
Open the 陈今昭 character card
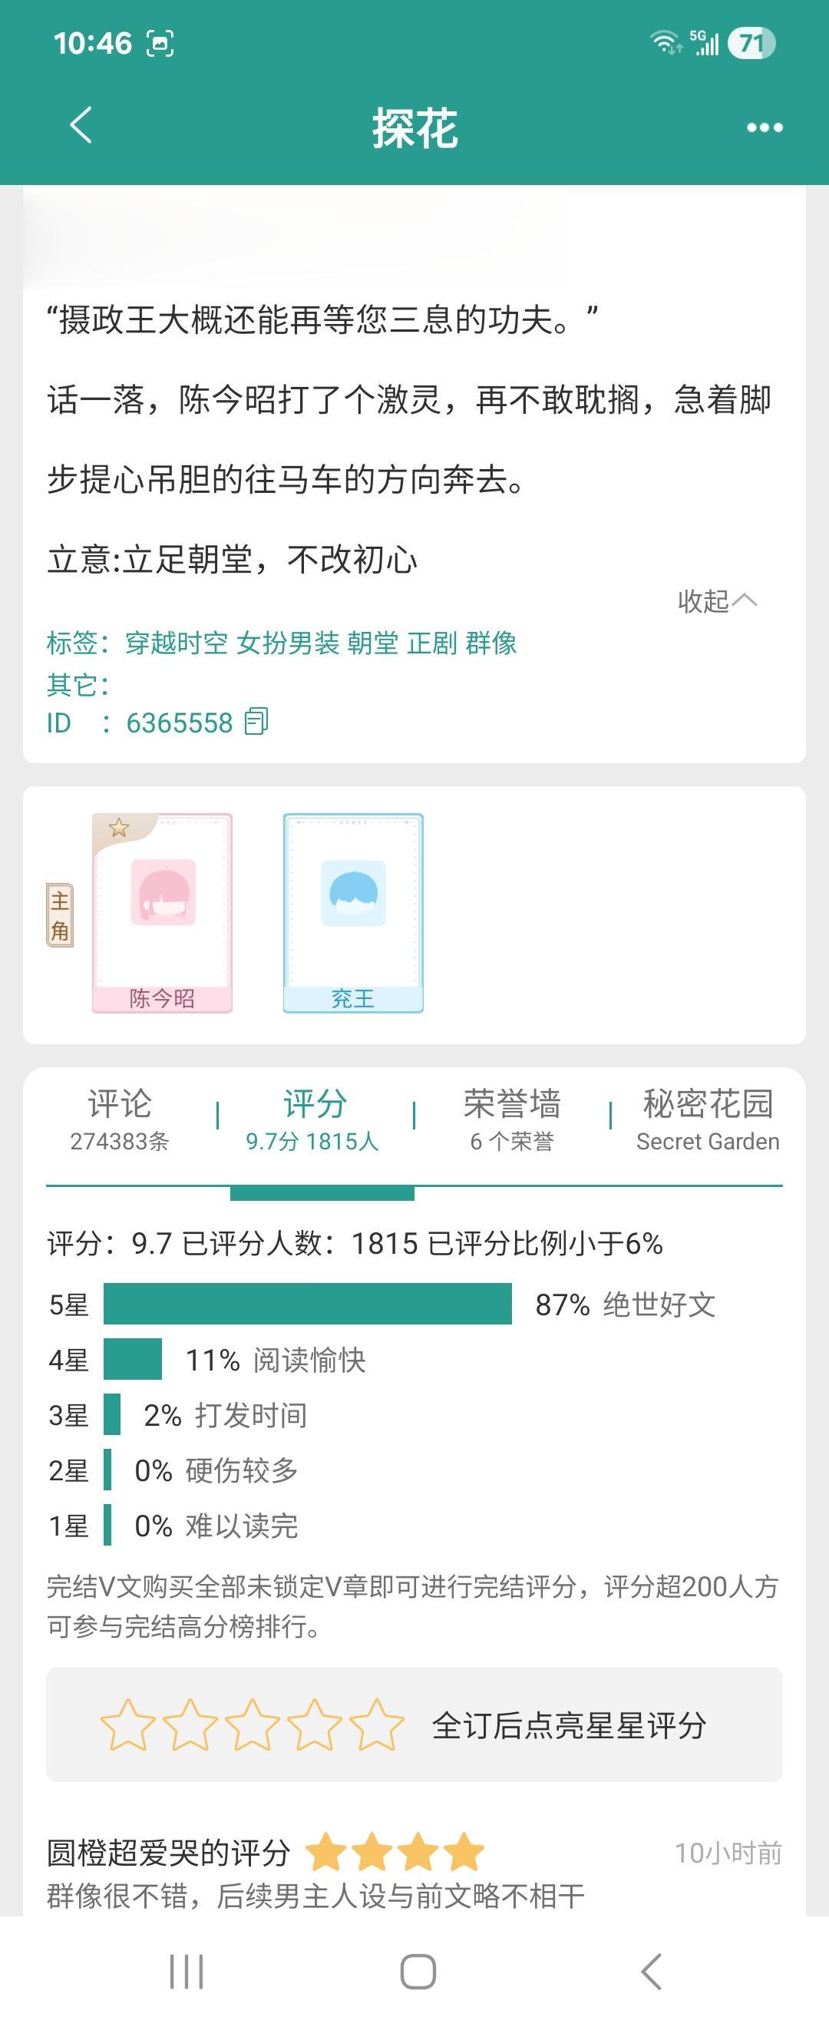pyautogui.click(x=163, y=913)
